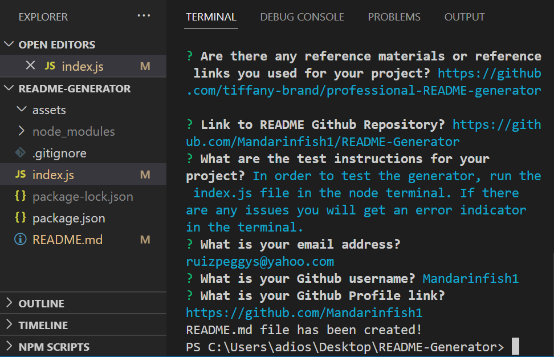Click the README.md info icon
Screen dimensions: 554x357
click(22, 240)
